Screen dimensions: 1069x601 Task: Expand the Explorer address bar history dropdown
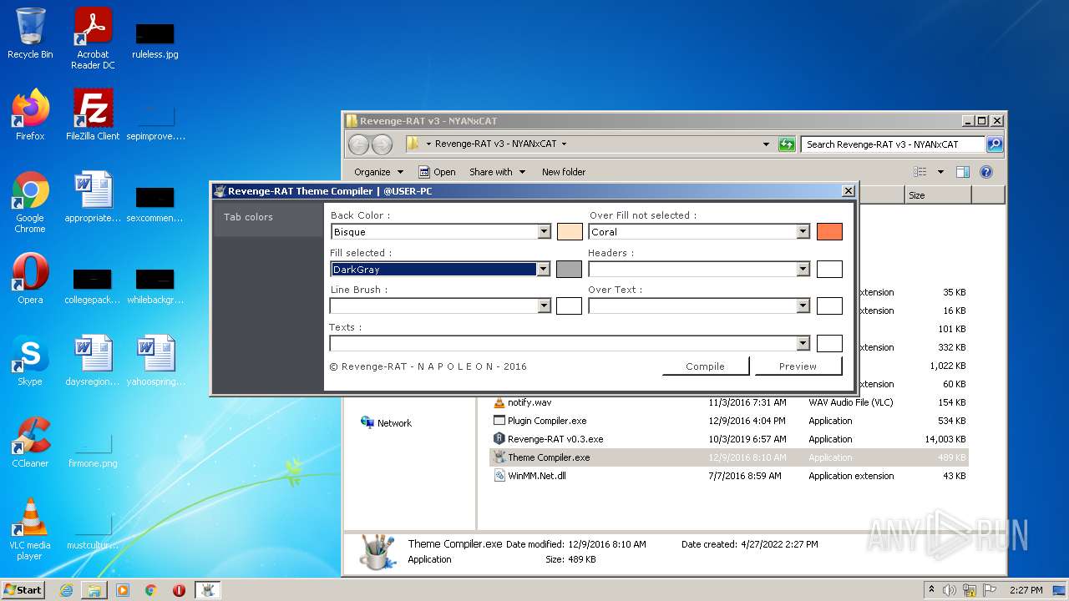tap(766, 144)
